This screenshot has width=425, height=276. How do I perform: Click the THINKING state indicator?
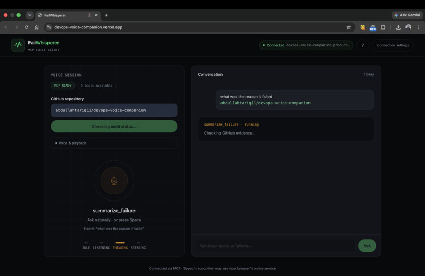120,245
